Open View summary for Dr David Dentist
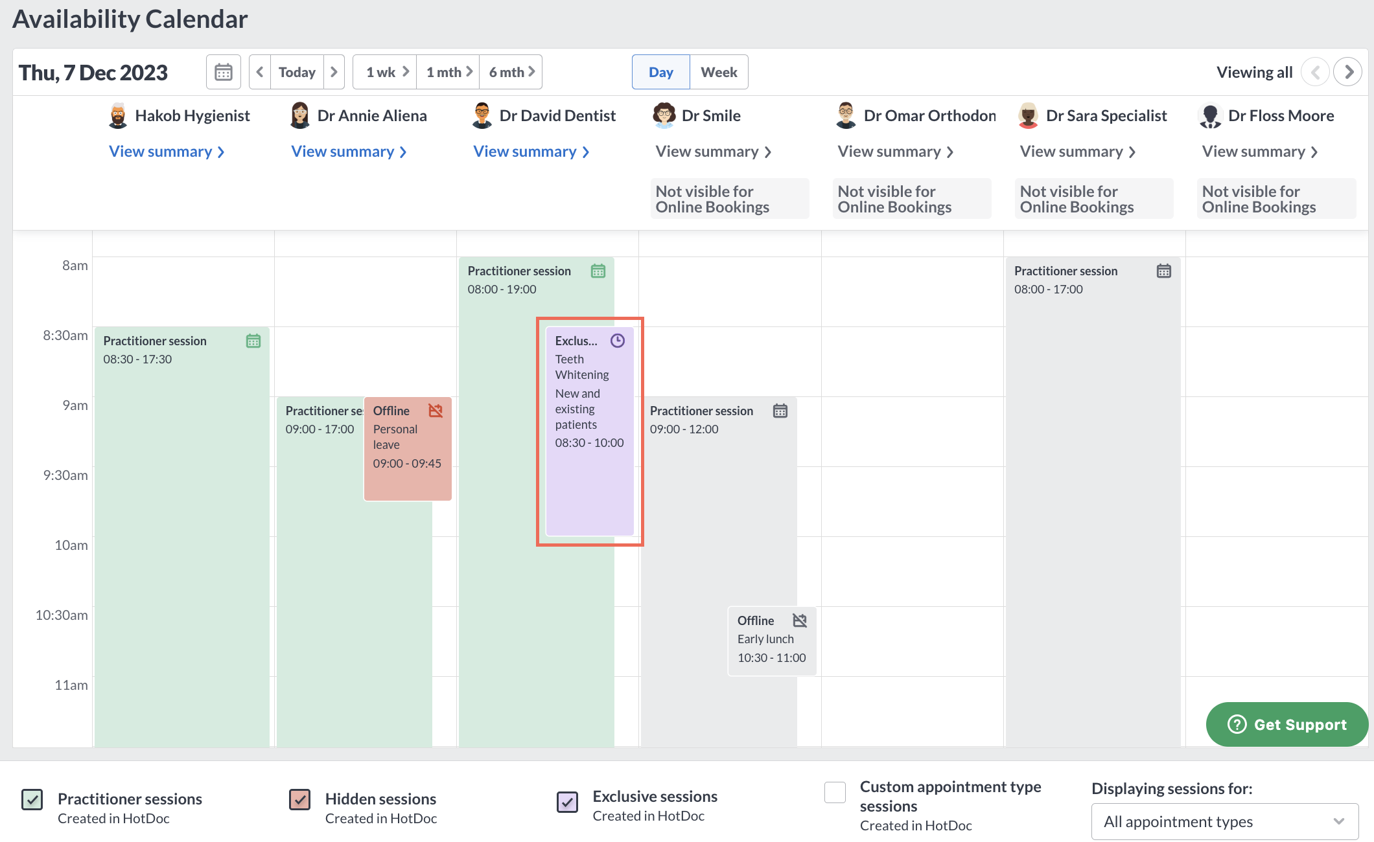Screen dimensions: 1374x842 [531, 152]
